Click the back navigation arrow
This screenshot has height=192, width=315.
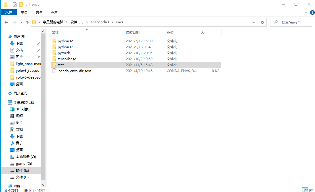coord(6,22)
